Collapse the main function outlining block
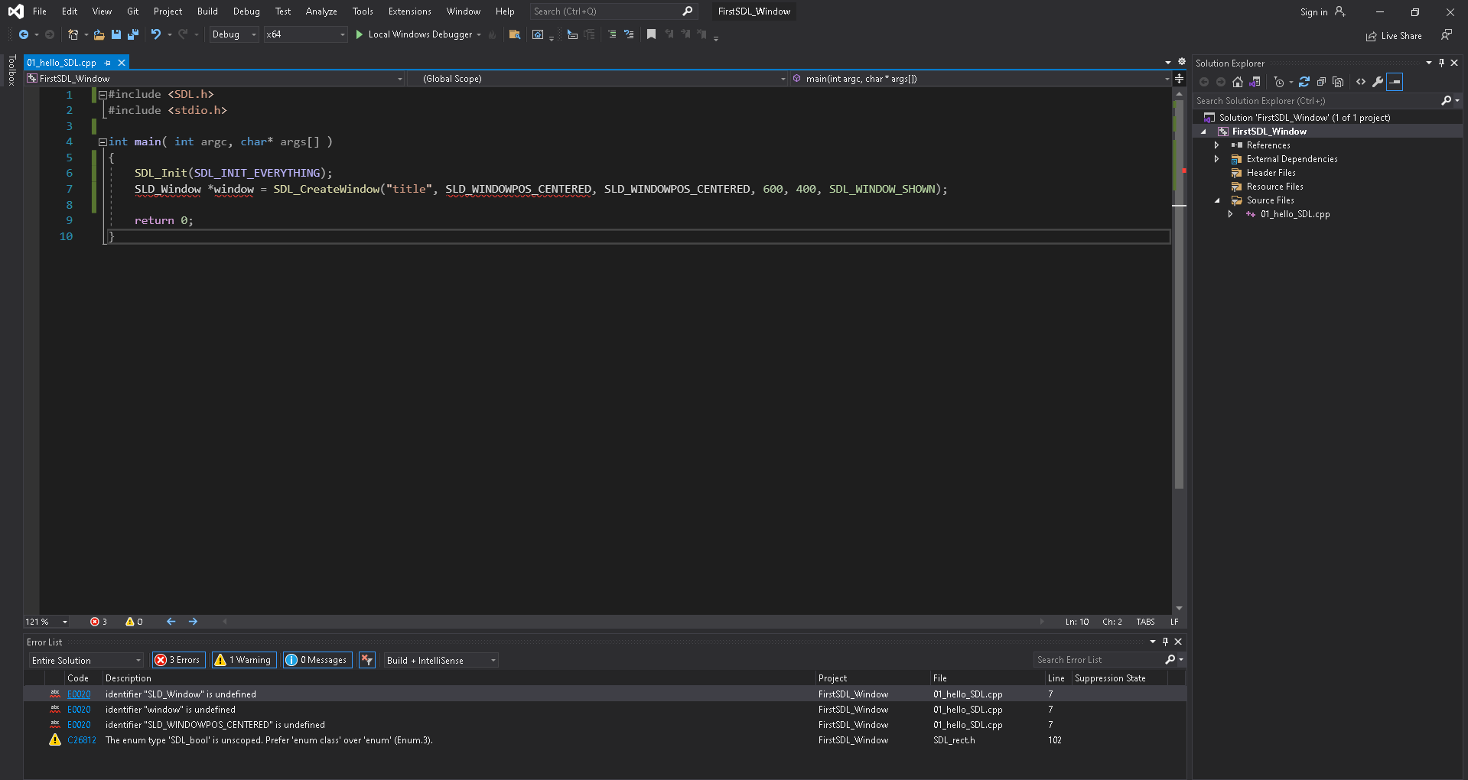The image size is (1468, 780). click(x=103, y=142)
